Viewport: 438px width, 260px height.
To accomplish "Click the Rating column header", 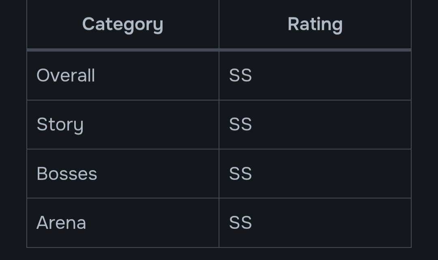I will pos(315,24).
